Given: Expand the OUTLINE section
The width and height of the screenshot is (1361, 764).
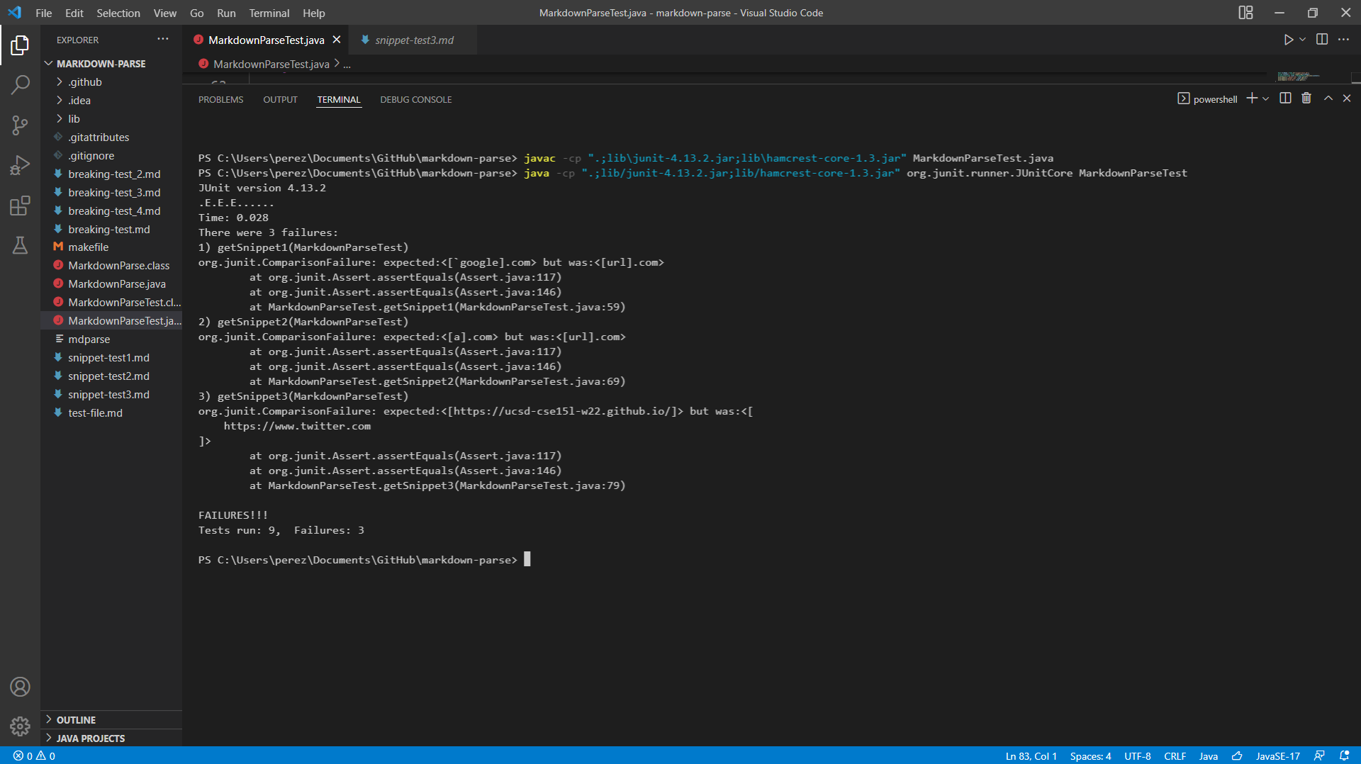Looking at the screenshot, I should pyautogui.click(x=76, y=720).
